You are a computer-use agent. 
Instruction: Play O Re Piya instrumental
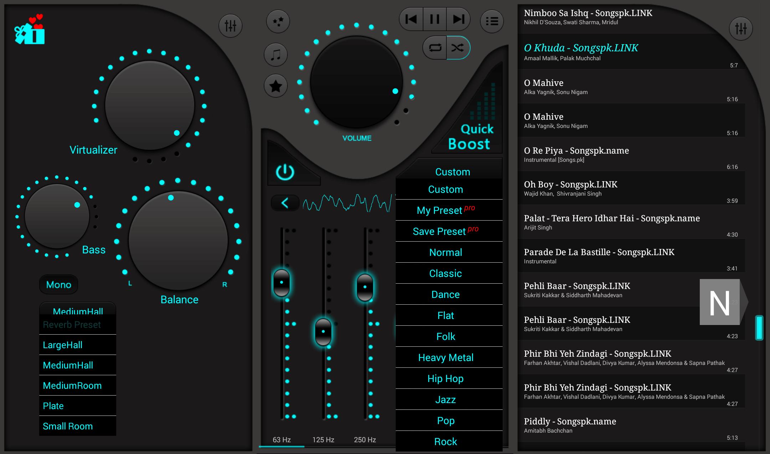631,154
